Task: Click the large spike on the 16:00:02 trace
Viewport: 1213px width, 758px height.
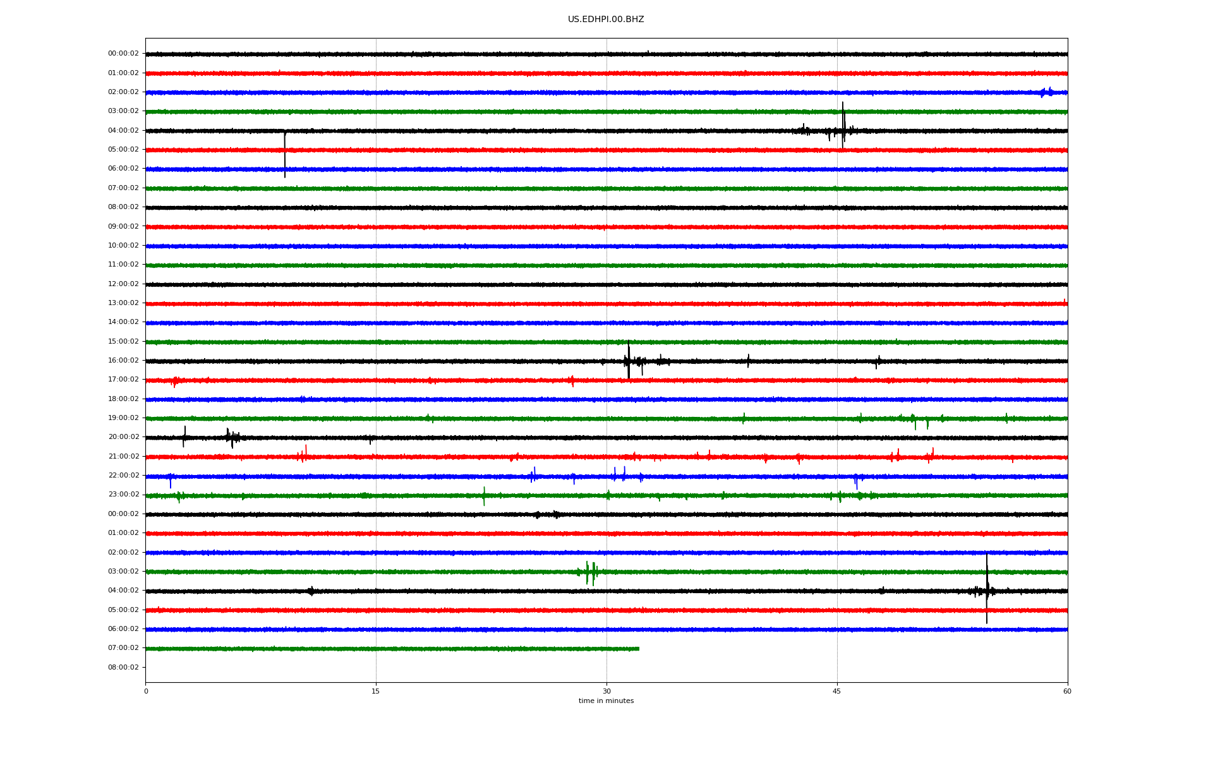Action: coord(629,360)
